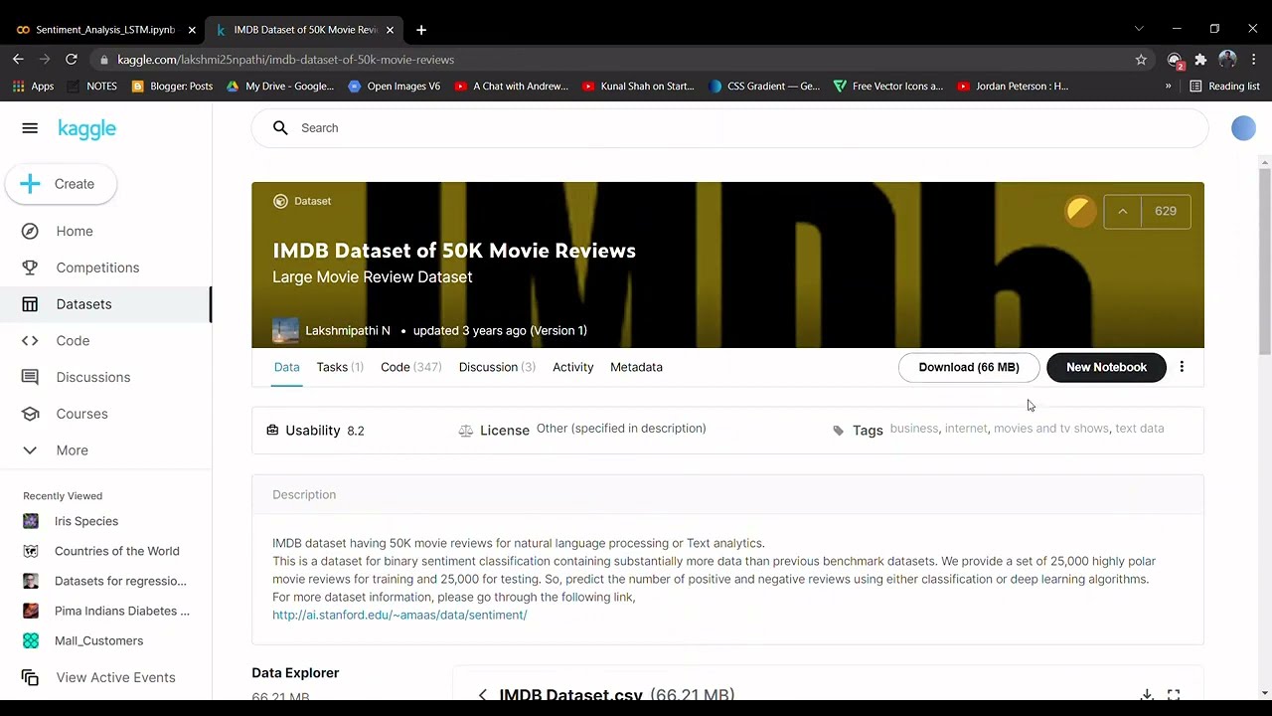Open the Code (347) tab
Viewport: 1272px width, 716px height.
click(410, 367)
